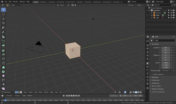
Task: Hide the Light in viewport
Action: click(171, 18)
